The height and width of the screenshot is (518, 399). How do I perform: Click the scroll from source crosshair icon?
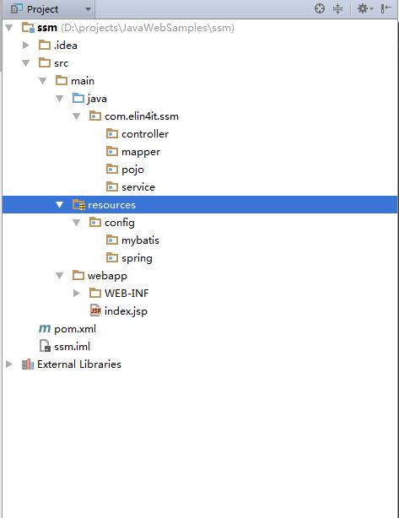coord(320,8)
